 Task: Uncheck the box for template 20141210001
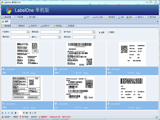[x=4, y=104]
